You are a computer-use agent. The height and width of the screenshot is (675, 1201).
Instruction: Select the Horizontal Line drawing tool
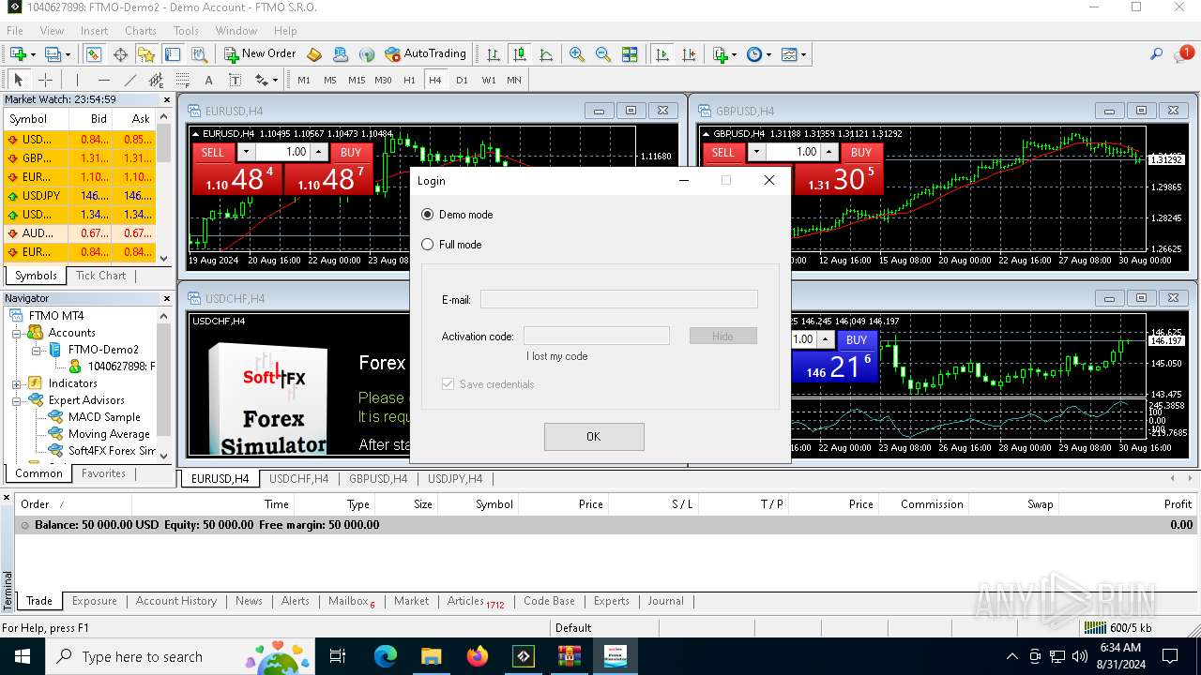click(x=103, y=80)
